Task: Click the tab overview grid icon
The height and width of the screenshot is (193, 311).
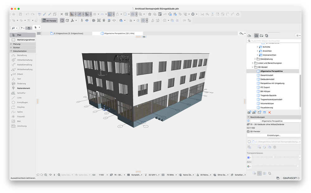Action: tap(39, 33)
